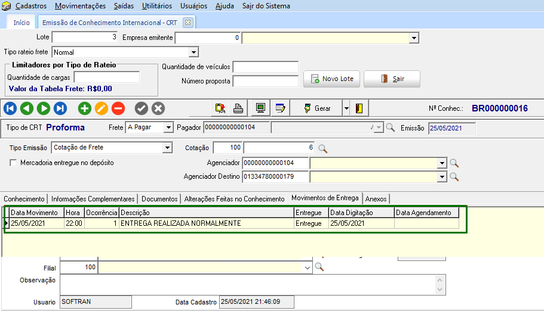
Task: Click the clipboard copy toolbar icon
Action: click(220, 108)
